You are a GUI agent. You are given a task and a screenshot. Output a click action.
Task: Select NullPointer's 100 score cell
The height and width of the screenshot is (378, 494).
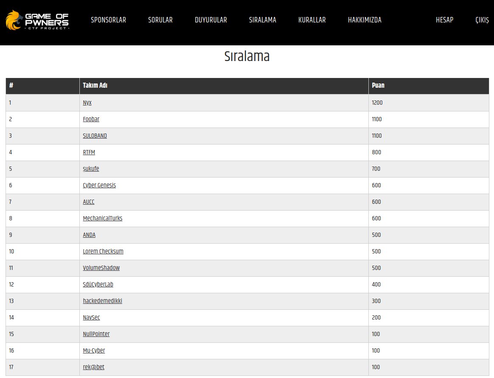pyautogui.click(x=429, y=334)
